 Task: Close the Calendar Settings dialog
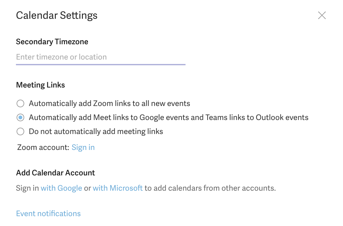(322, 15)
